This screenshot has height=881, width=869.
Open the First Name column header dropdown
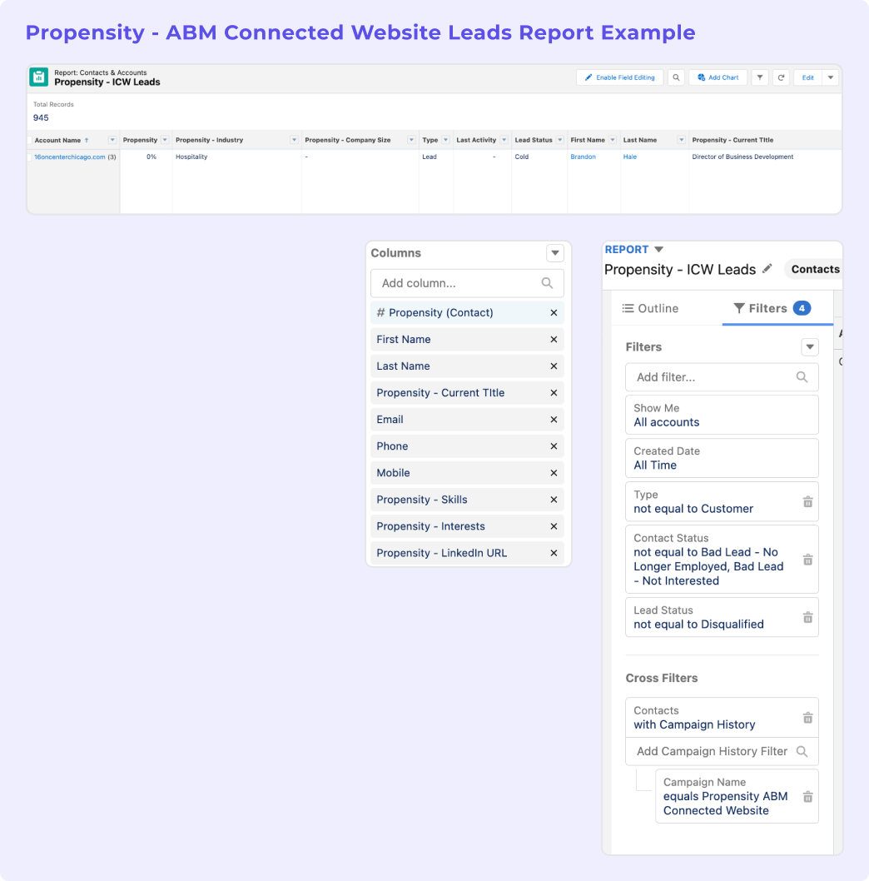[x=613, y=140]
